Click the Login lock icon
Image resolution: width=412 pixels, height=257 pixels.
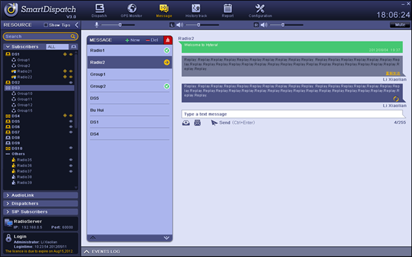coord(8,238)
